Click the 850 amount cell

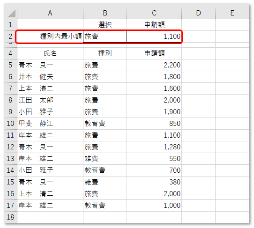pos(154,124)
